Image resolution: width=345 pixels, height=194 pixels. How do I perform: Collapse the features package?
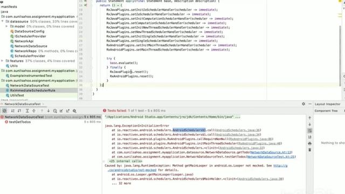tap(2, 61)
